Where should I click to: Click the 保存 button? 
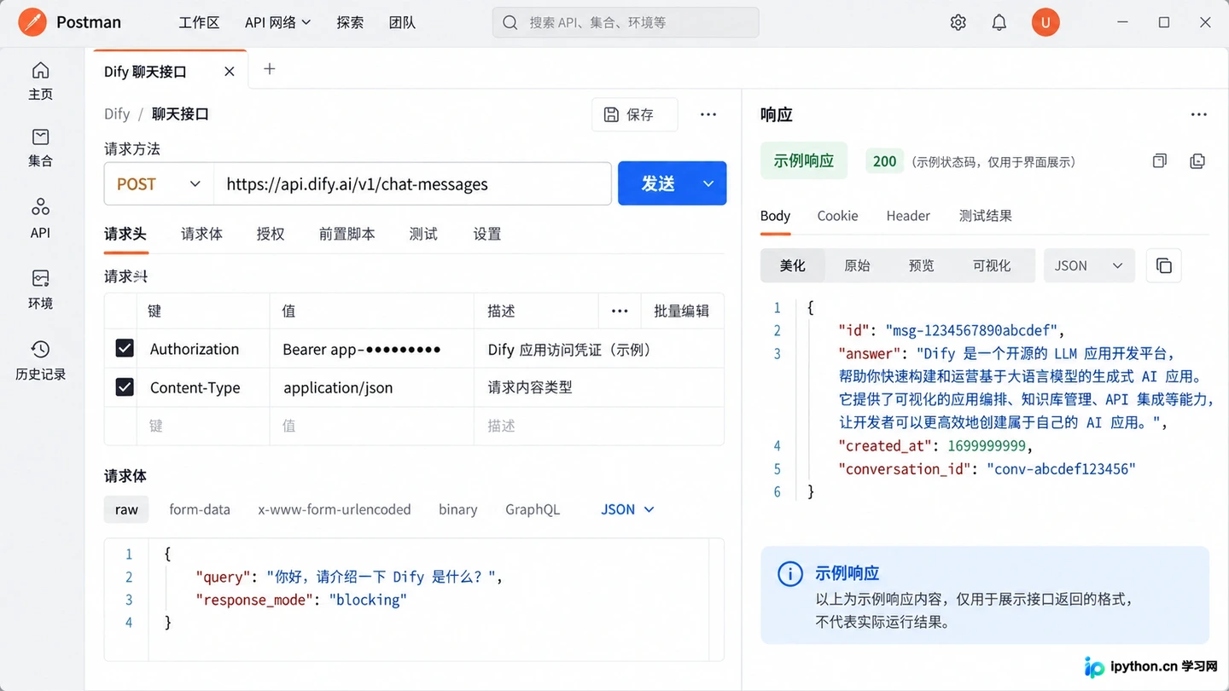pyautogui.click(x=635, y=114)
